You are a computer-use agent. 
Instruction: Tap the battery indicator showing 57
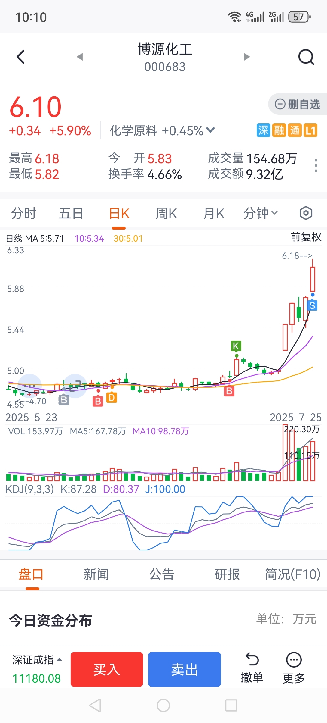coord(299,17)
